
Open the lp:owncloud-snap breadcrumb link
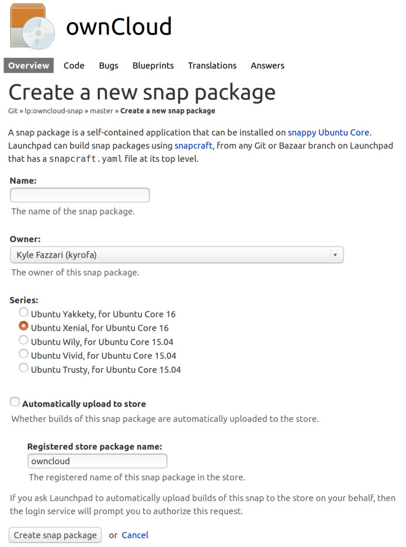(x=53, y=111)
